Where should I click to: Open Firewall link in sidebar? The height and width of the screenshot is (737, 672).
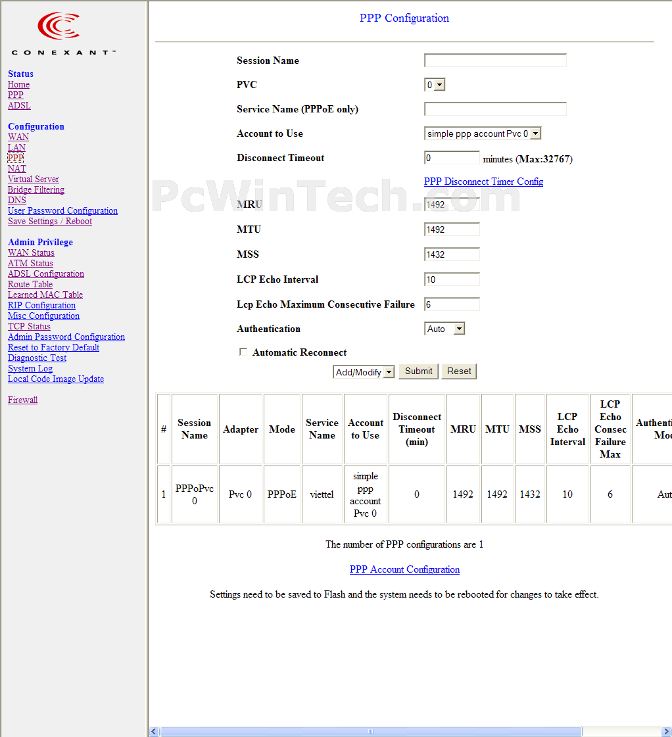[22, 400]
